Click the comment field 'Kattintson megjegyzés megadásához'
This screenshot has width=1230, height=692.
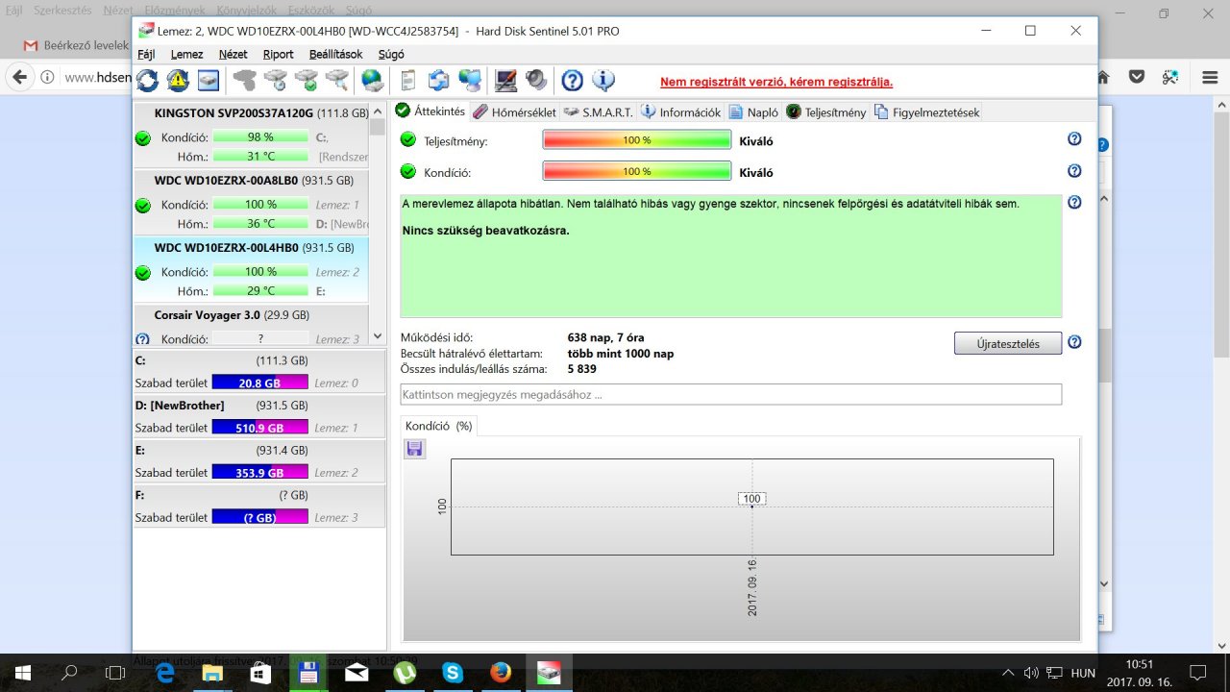click(x=731, y=394)
